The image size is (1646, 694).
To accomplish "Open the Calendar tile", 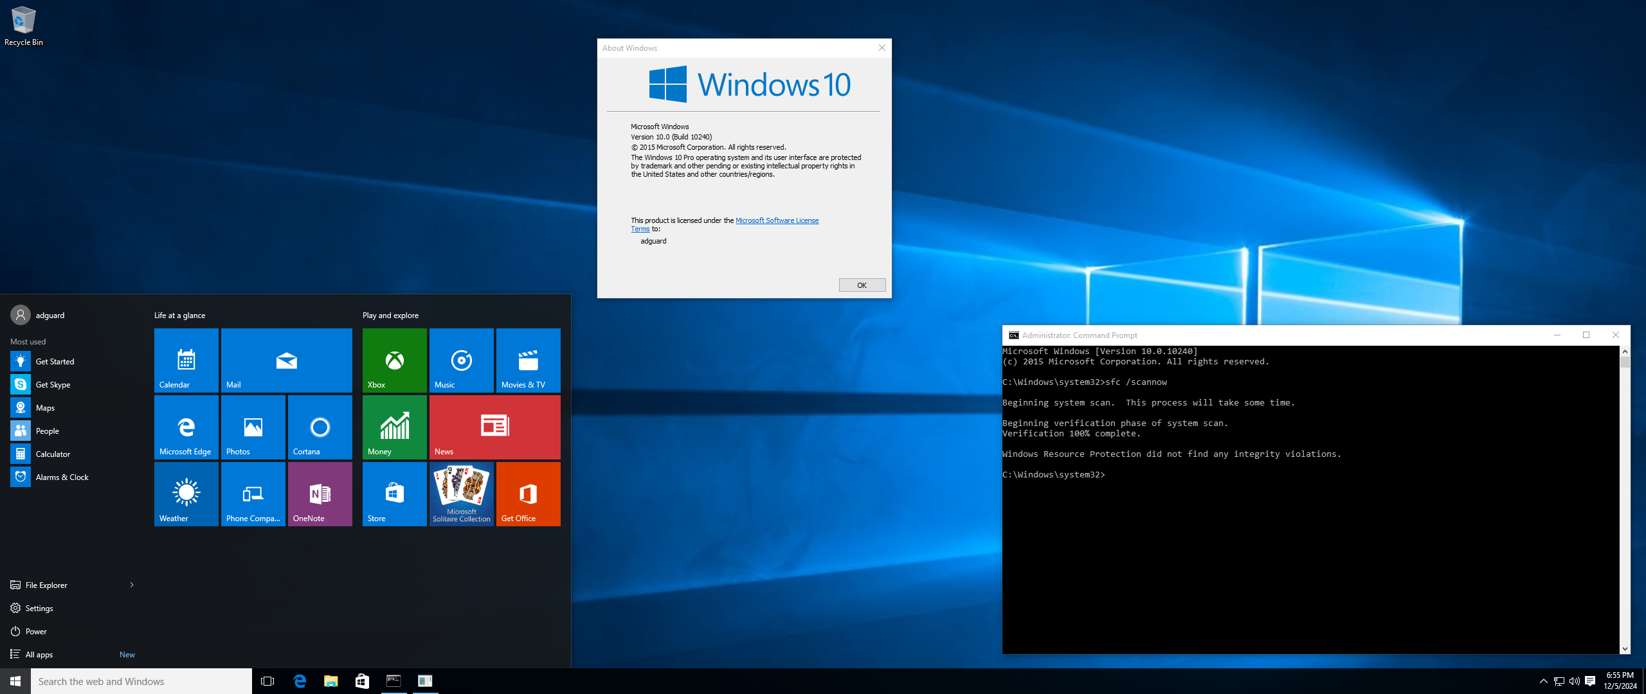I will (186, 360).
